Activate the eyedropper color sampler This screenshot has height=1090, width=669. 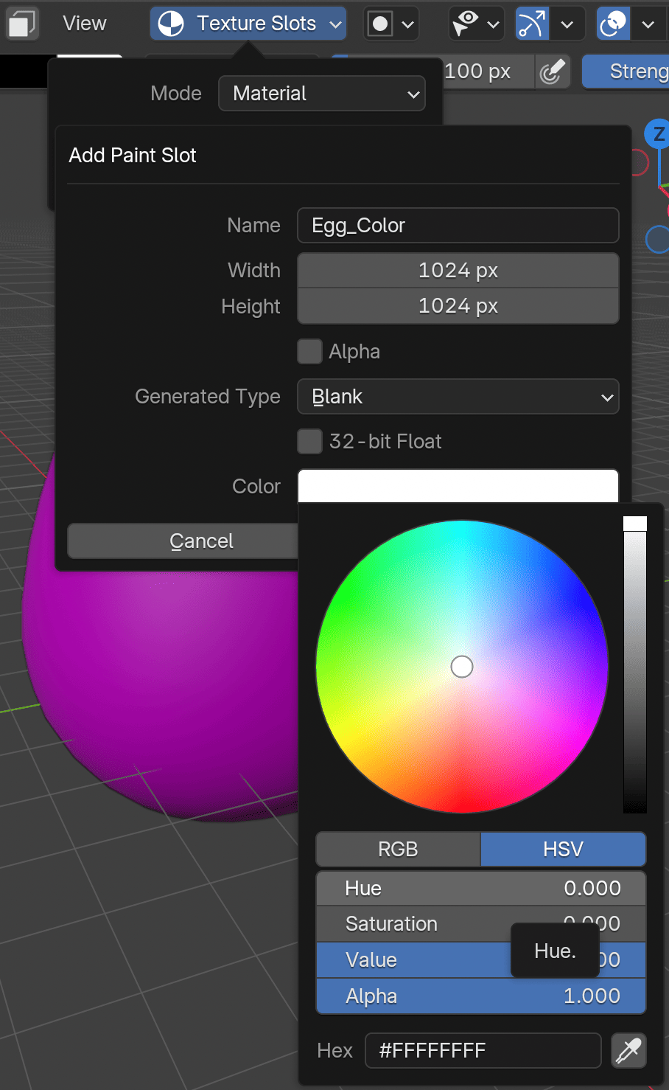(x=629, y=1051)
